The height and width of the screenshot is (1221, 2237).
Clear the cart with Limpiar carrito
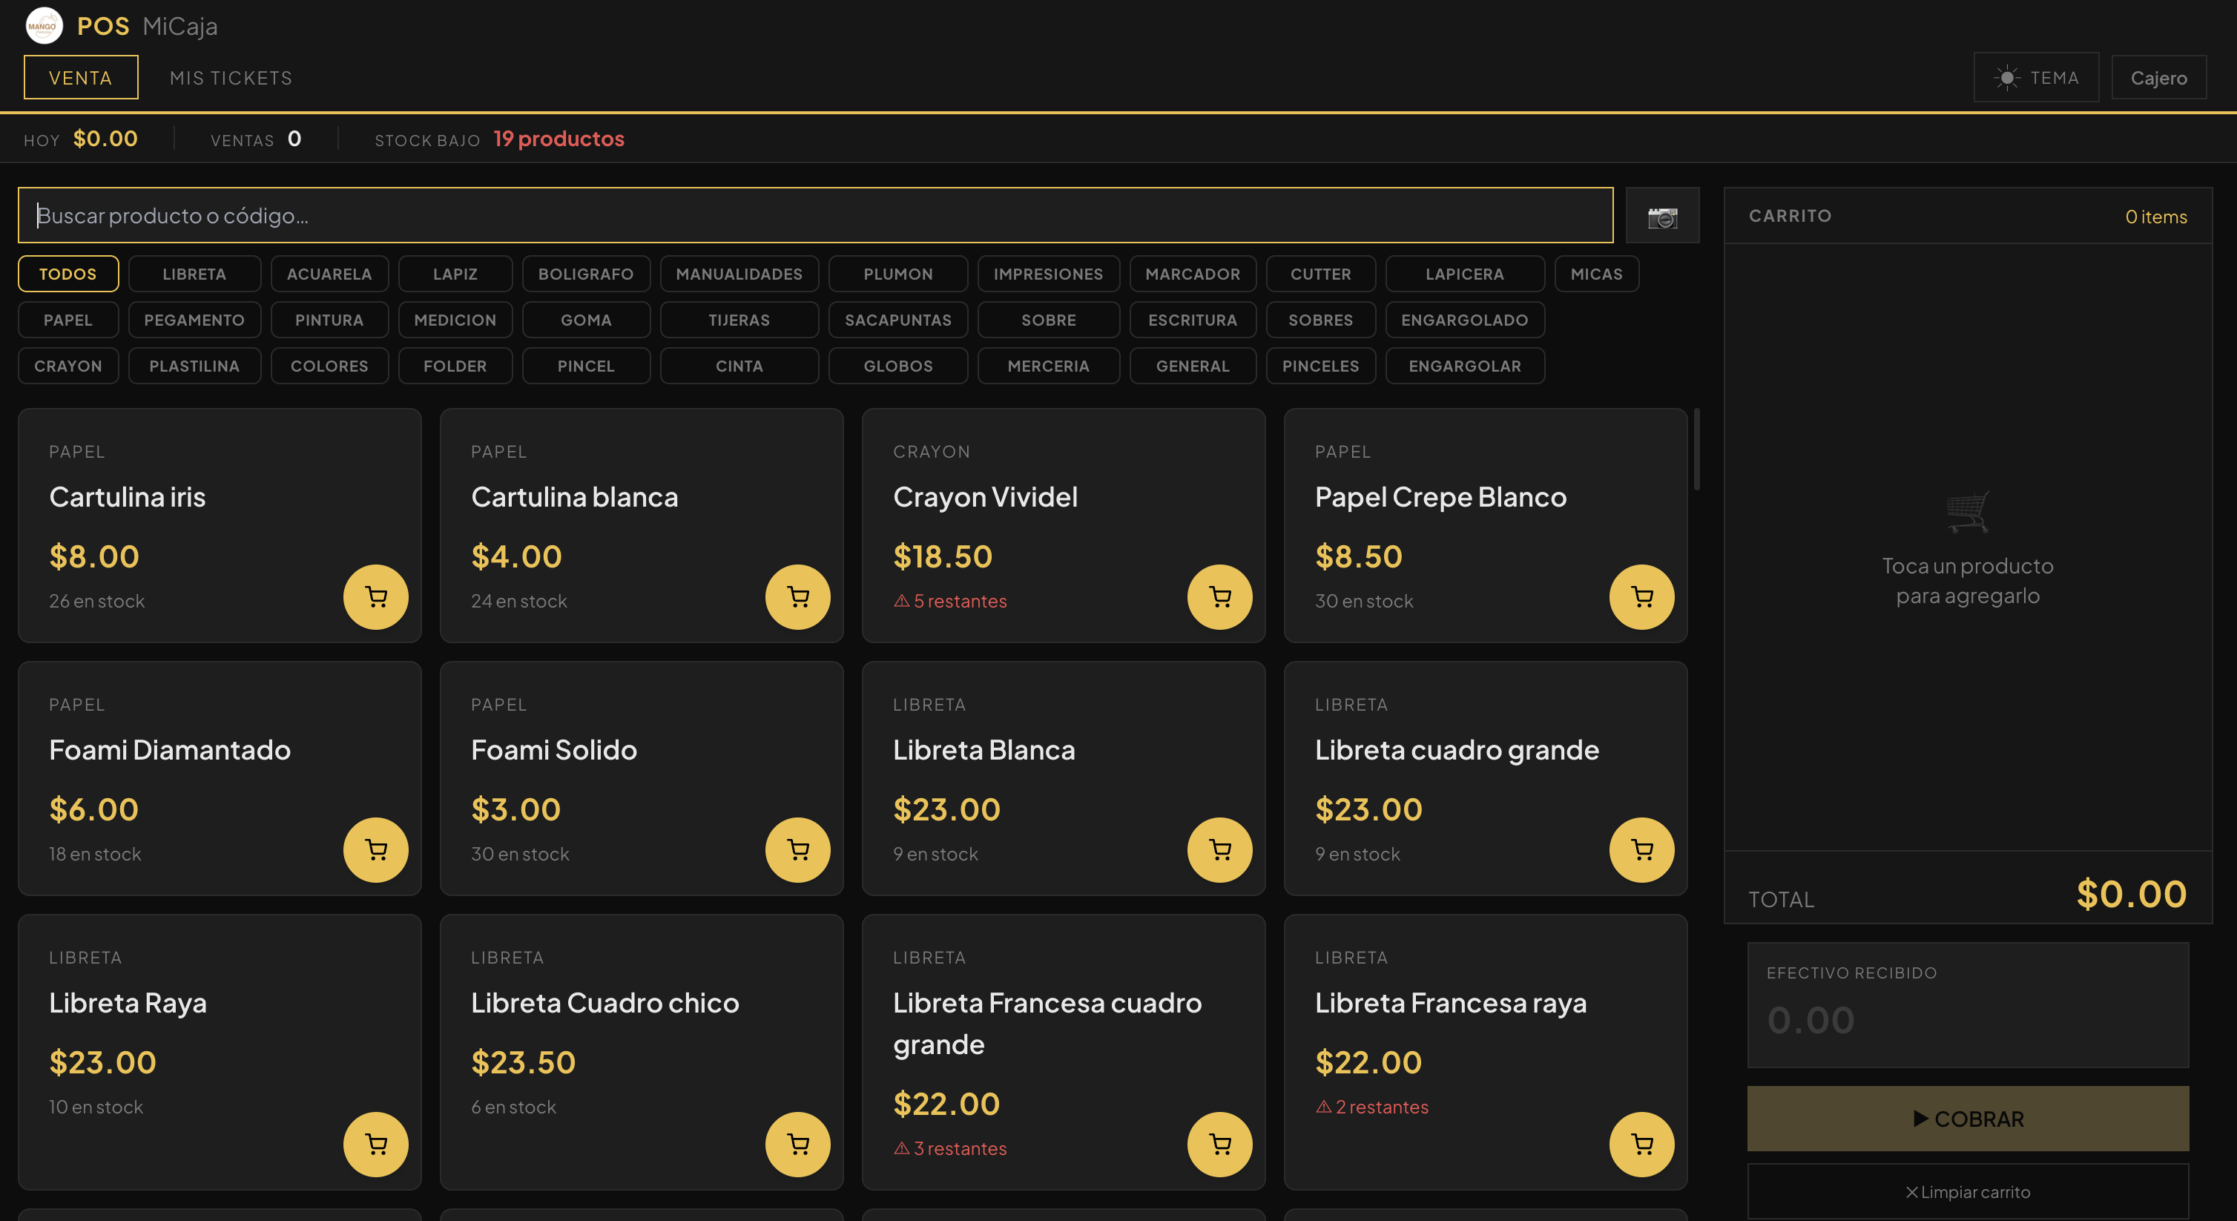pyautogui.click(x=1968, y=1191)
